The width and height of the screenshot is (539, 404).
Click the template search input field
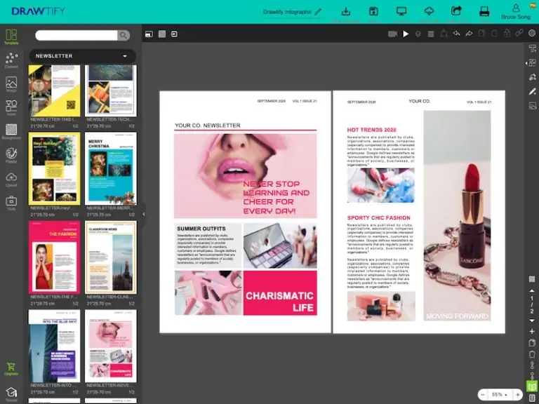77,35
